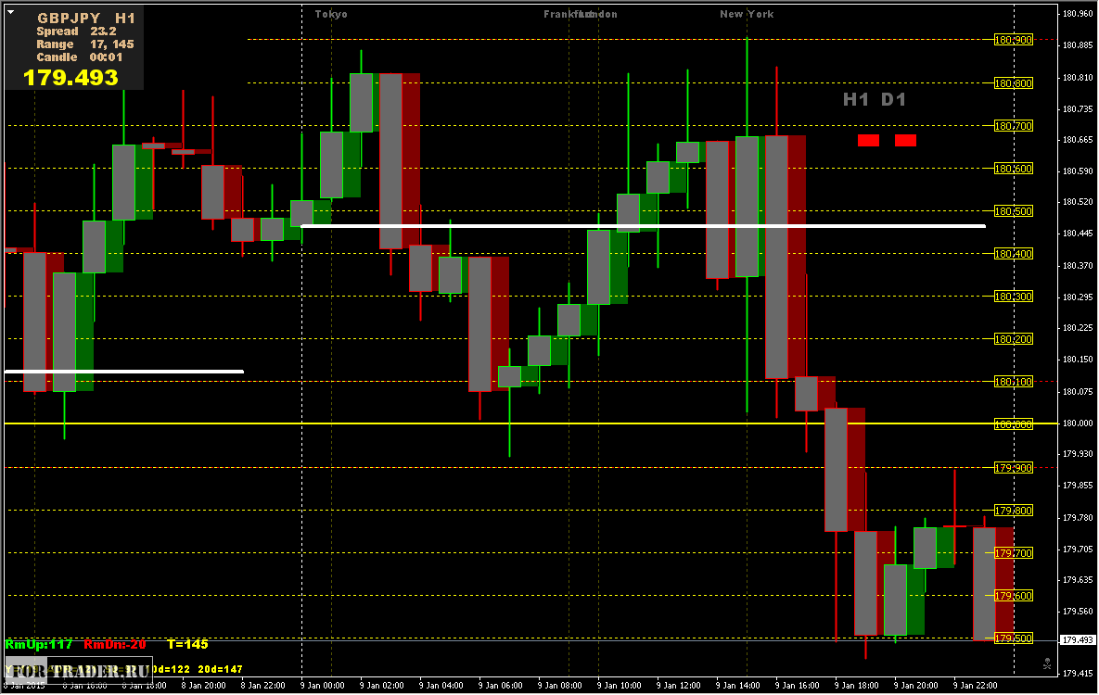Image resolution: width=1099 pixels, height=695 pixels.
Task: Open the chart shift triangle in the top-left corner
Action: click(10, 12)
